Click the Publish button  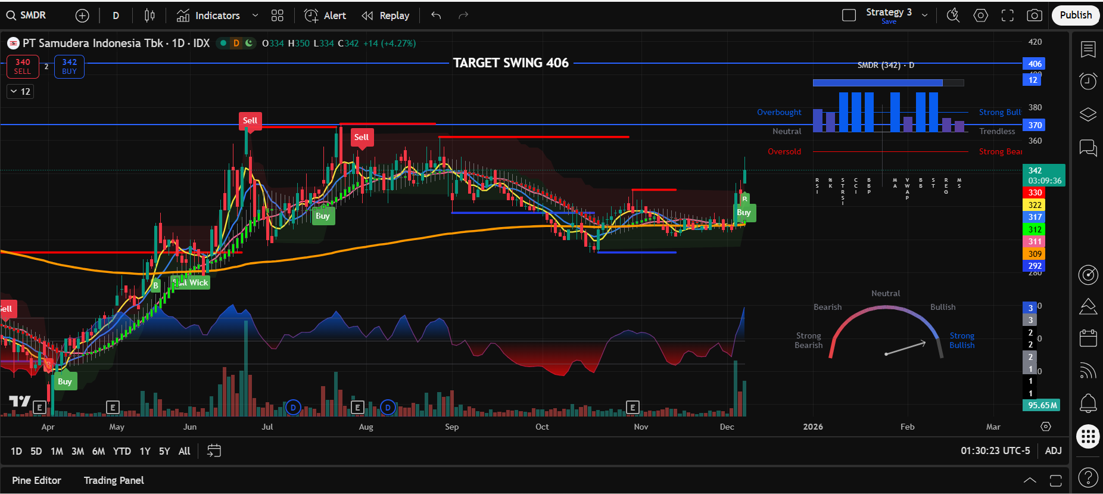pyautogui.click(x=1075, y=15)
